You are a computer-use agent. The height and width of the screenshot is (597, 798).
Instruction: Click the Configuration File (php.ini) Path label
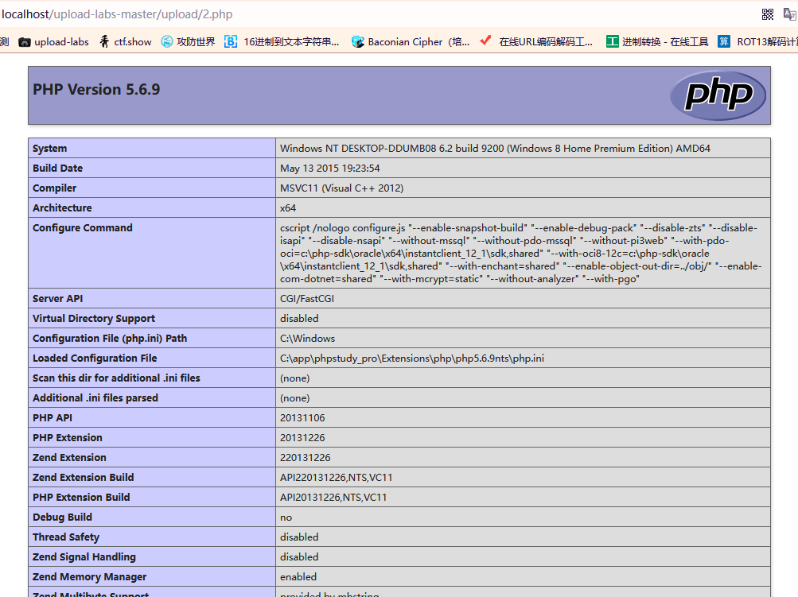[x=110, y=338]
